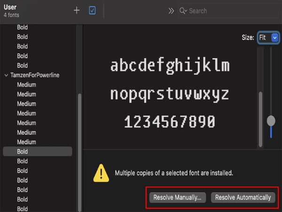Click the plus icon to add fonts
282x212 pixels.
click(x=77, y=10)
